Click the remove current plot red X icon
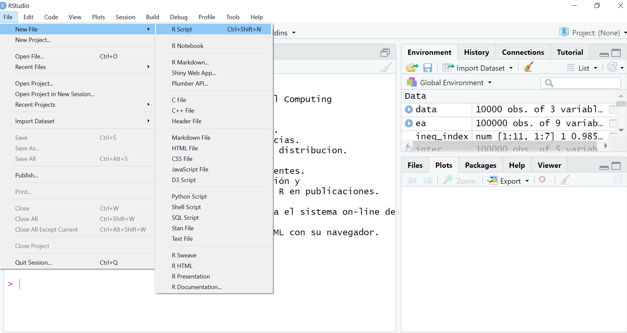The image size is (627, 333). [542, 179]
